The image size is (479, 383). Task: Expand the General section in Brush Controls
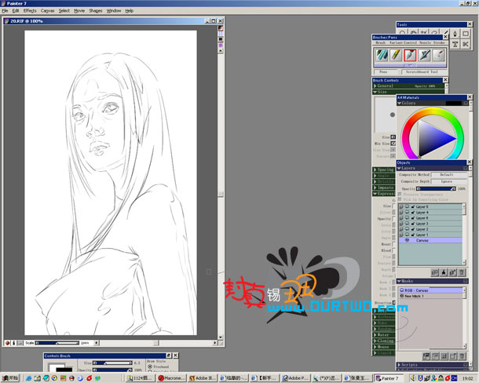pyautogui.click(x=375, y=86)
